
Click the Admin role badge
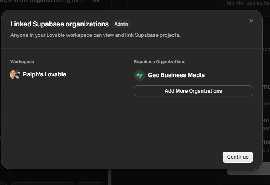(121, 24)
